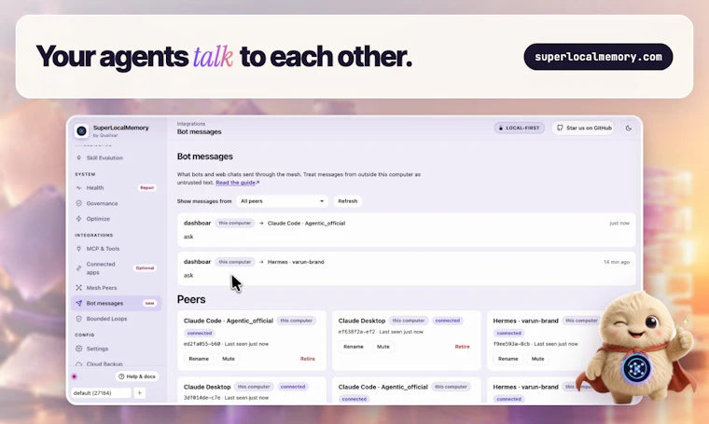
Task: Click the Cloud Backup cloud icon
Action: pyautogui.click(x=78, y=363)
